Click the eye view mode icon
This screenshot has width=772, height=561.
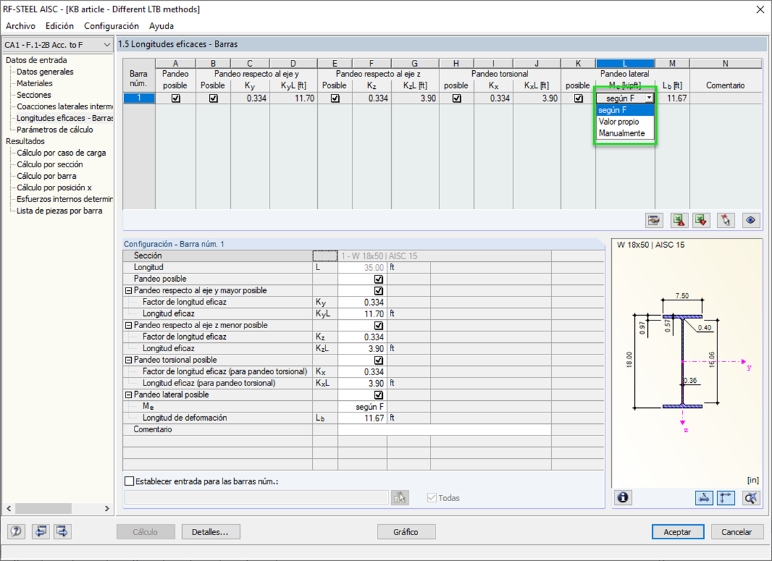(750, 220)
